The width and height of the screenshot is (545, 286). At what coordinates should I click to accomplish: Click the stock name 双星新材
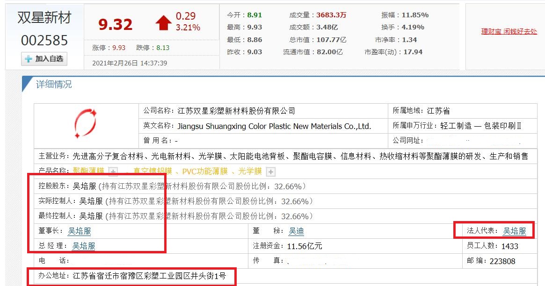pyautogui.click(x=44, y=18)
